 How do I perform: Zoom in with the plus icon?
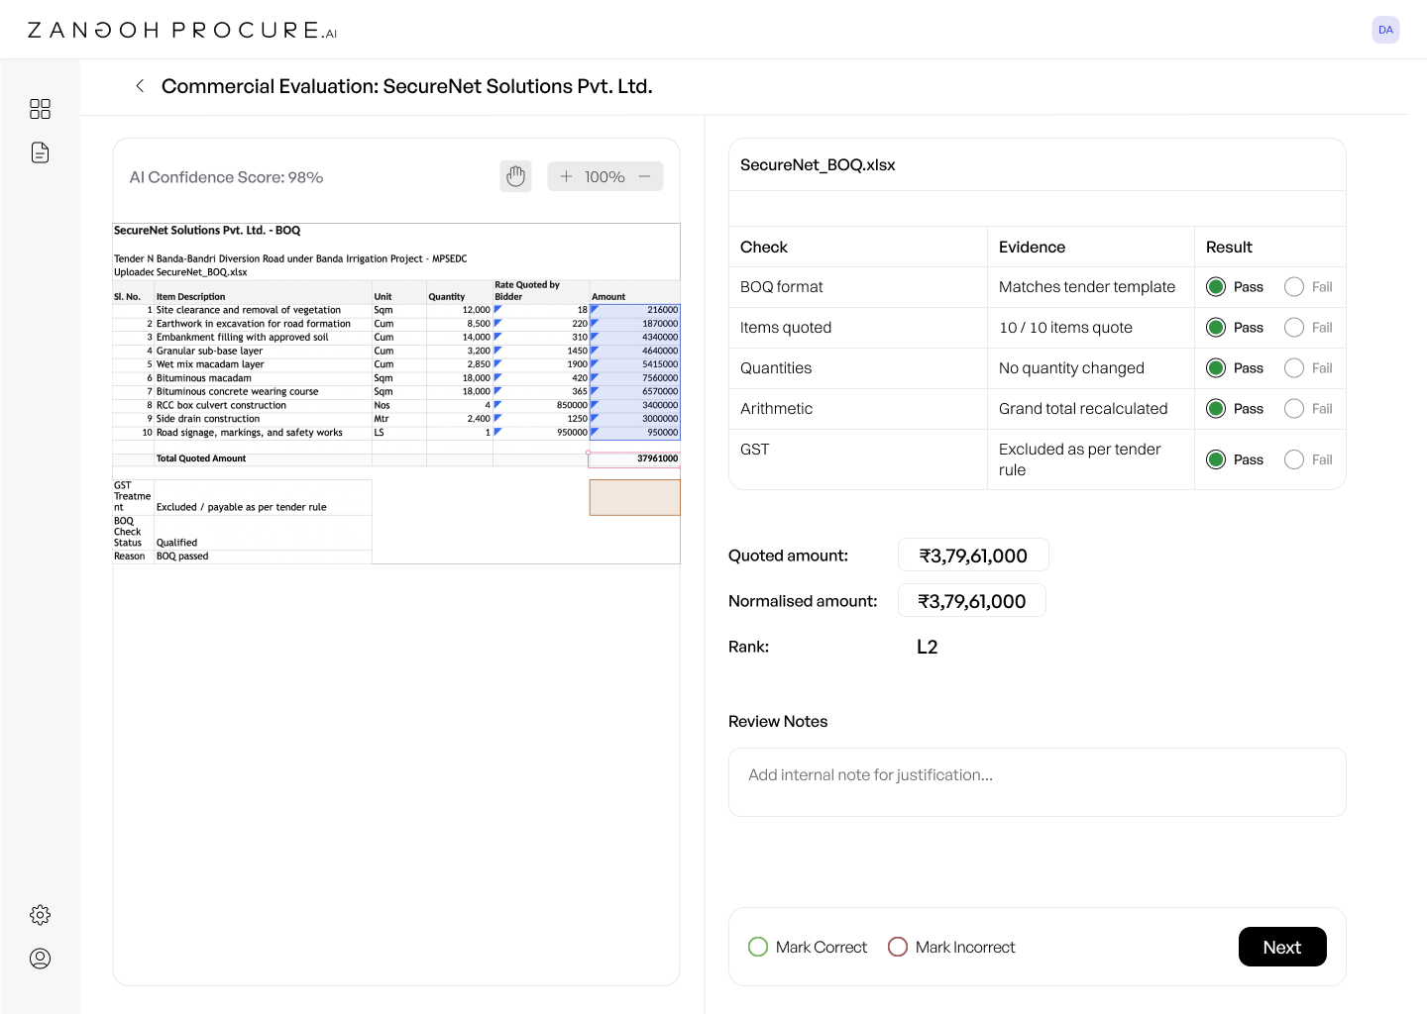click(566, 176)
